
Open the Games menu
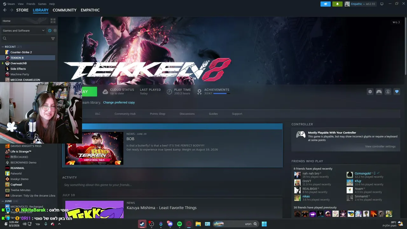42,4
